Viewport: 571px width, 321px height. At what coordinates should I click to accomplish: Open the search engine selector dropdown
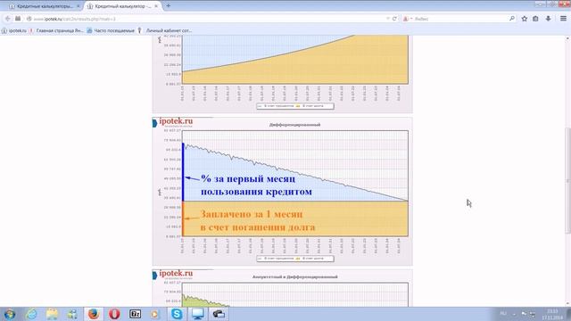pyautogui.click(x=407, y=19)
